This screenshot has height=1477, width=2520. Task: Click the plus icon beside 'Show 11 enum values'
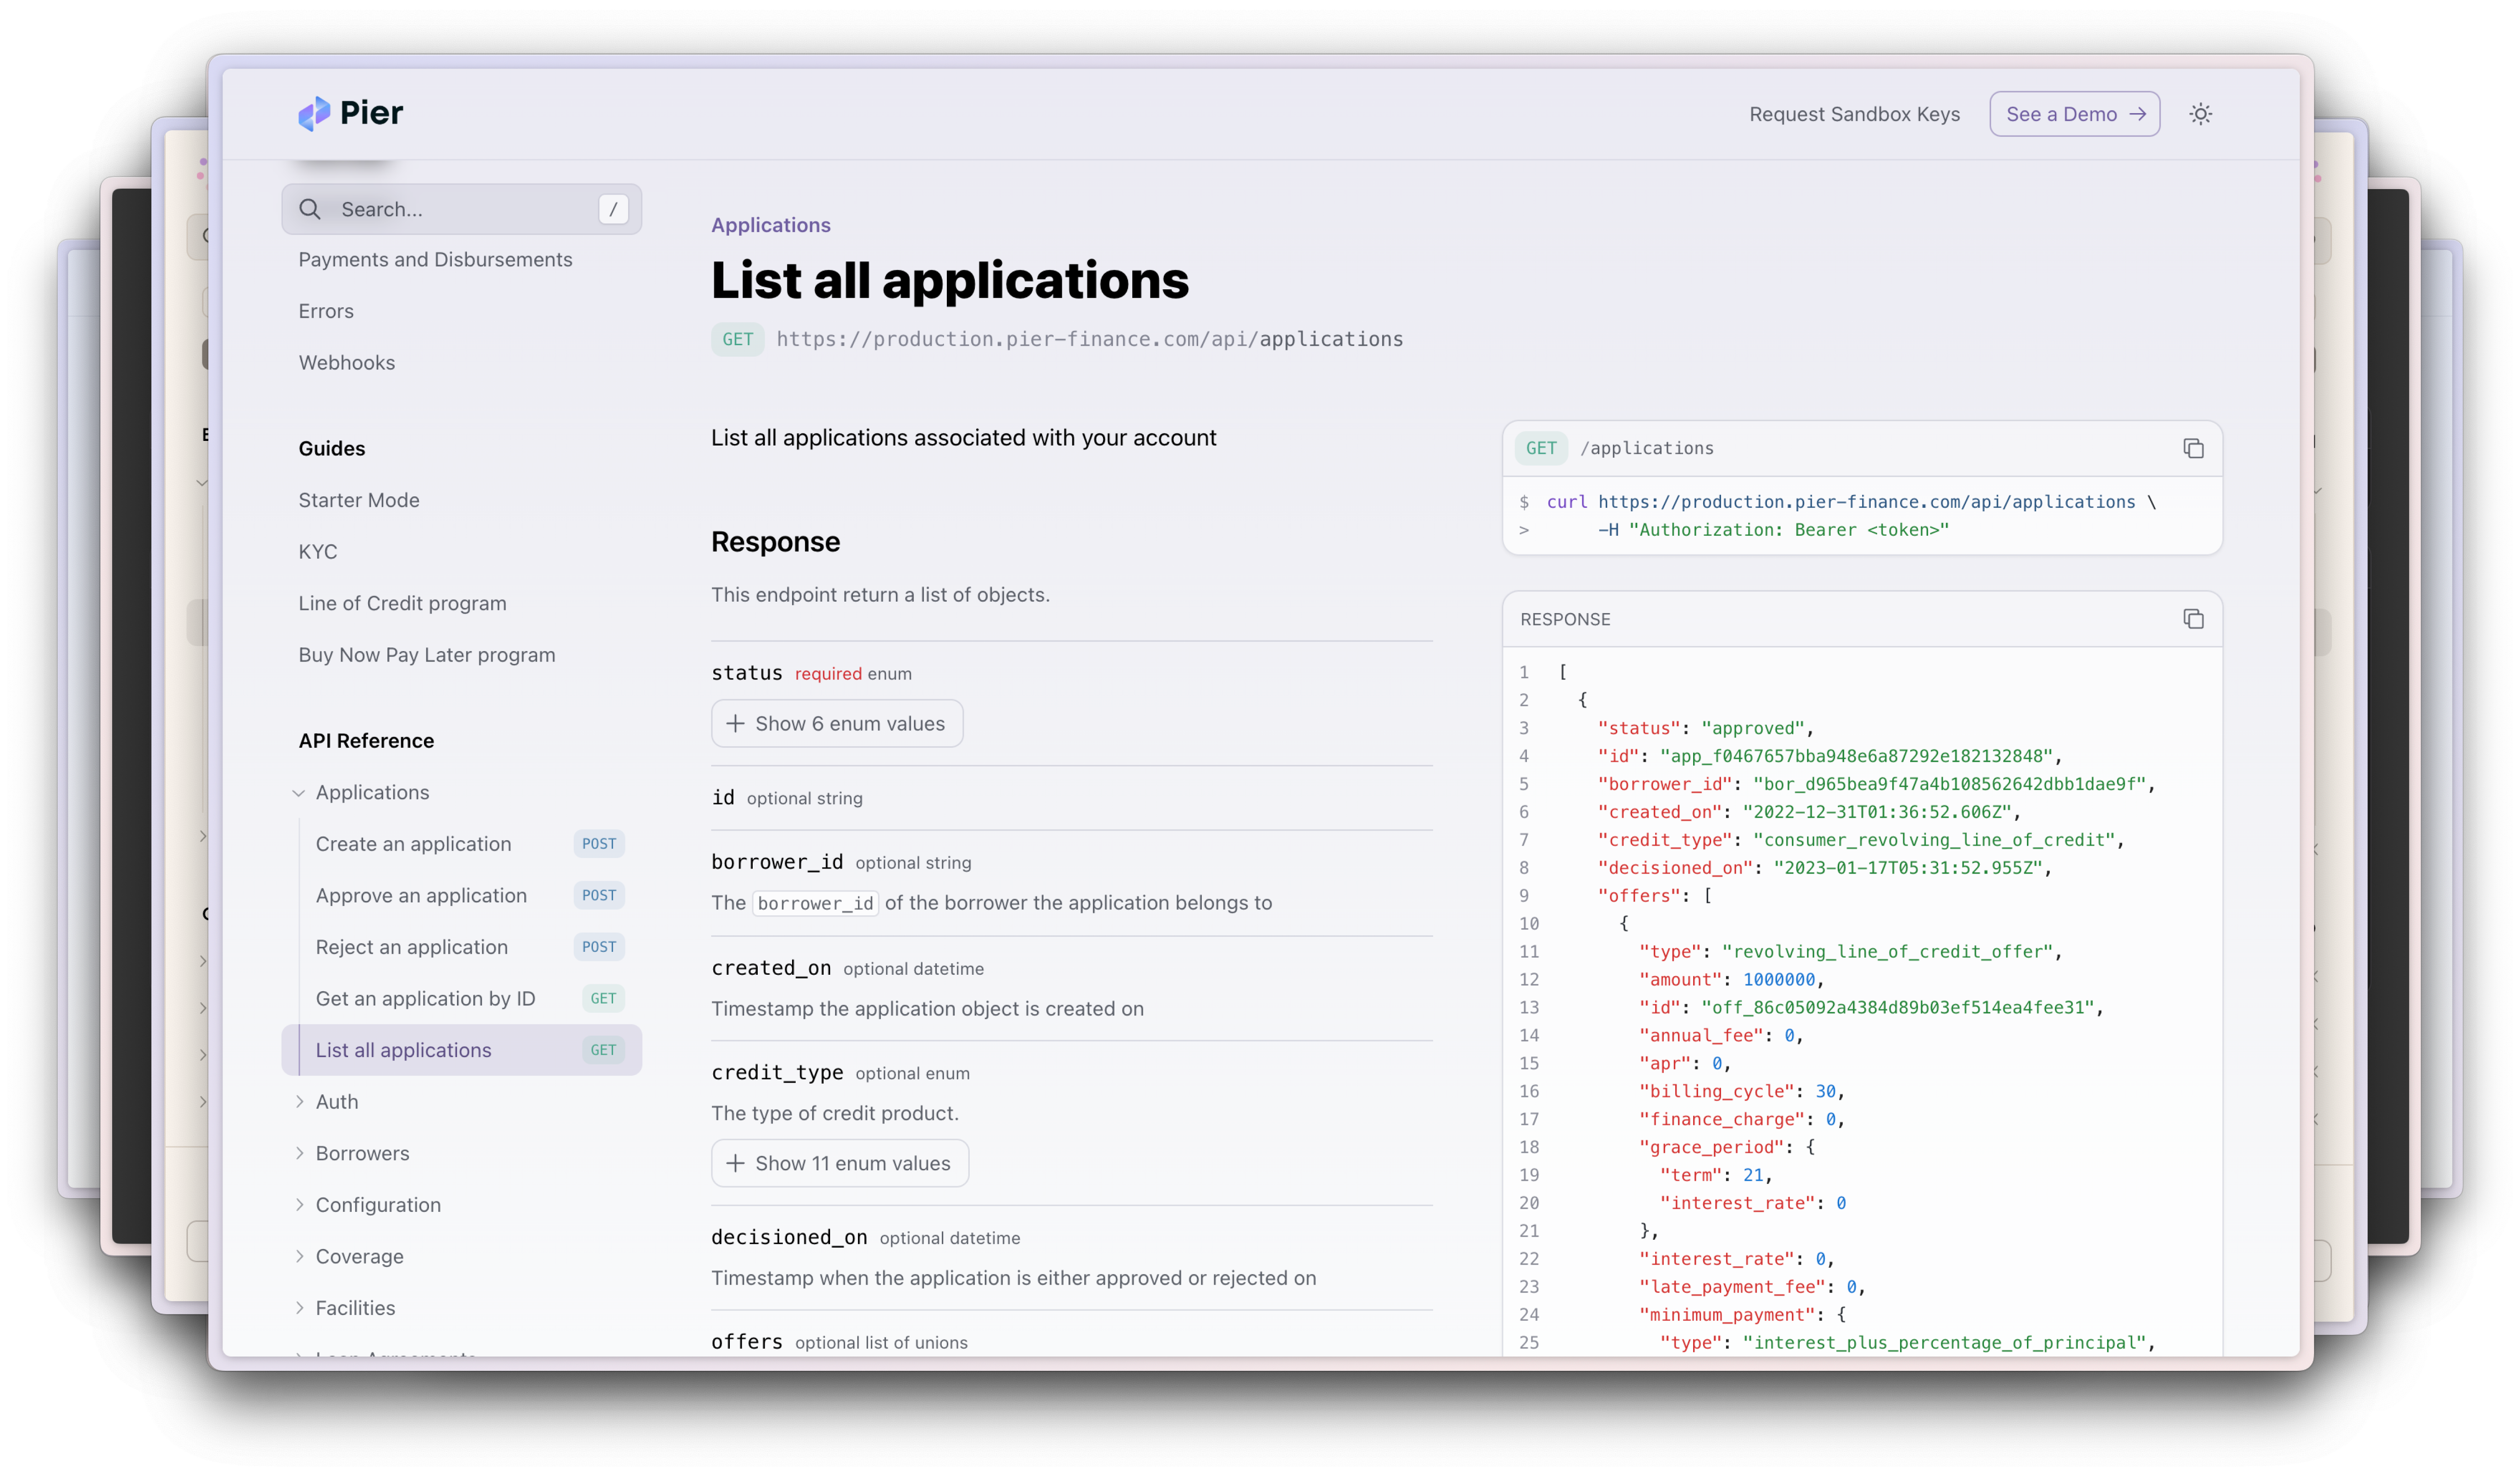point(736,1163)
